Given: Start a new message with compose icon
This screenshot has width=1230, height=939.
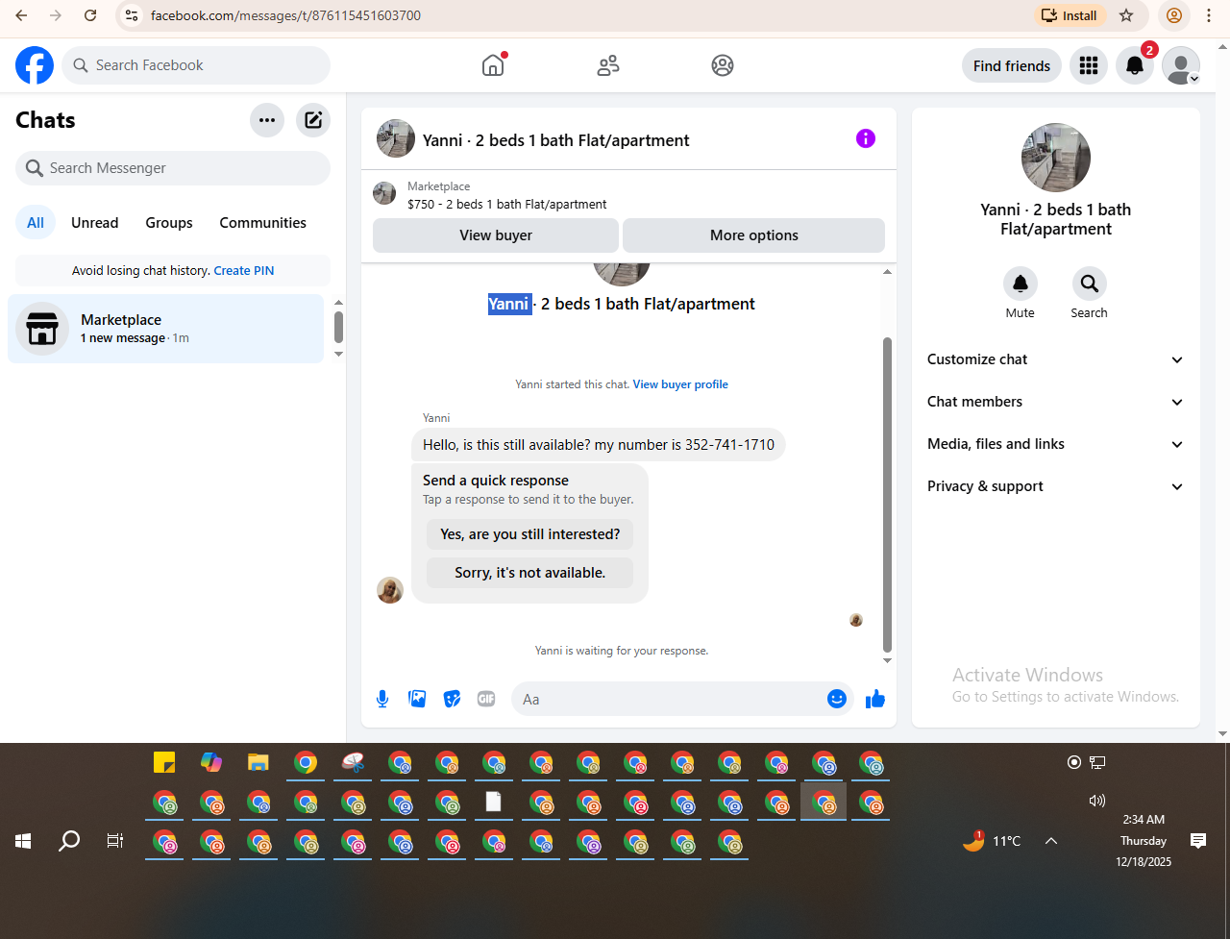Looking at the screenshot, I should pyautogui.click(x=313, y=120).
